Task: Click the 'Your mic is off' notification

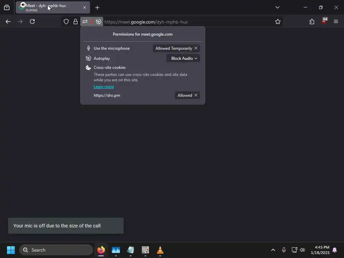Action: pyautogui.click(x=66, y=226)
